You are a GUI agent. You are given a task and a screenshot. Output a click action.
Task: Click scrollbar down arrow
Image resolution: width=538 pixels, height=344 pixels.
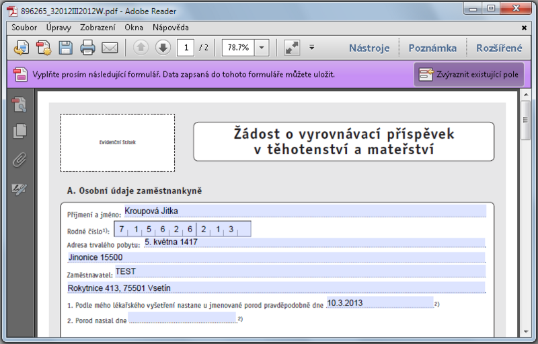[x=526, y=332]
